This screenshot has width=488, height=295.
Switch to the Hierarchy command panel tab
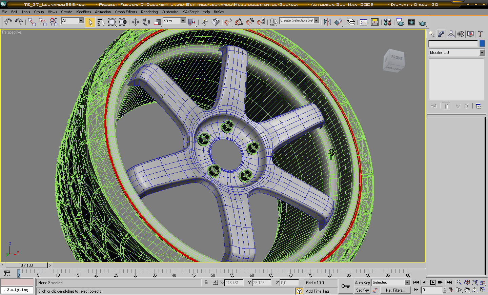pos(451,34)
